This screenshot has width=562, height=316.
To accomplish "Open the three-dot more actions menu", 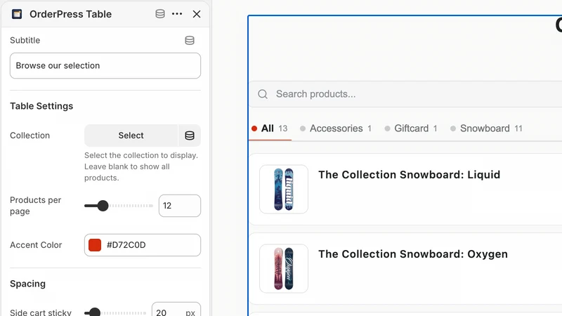I will point(177,14).
